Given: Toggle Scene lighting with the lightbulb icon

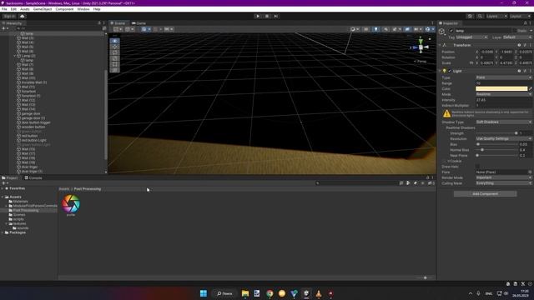Looking at the screenshot, I should pos(376,29).
